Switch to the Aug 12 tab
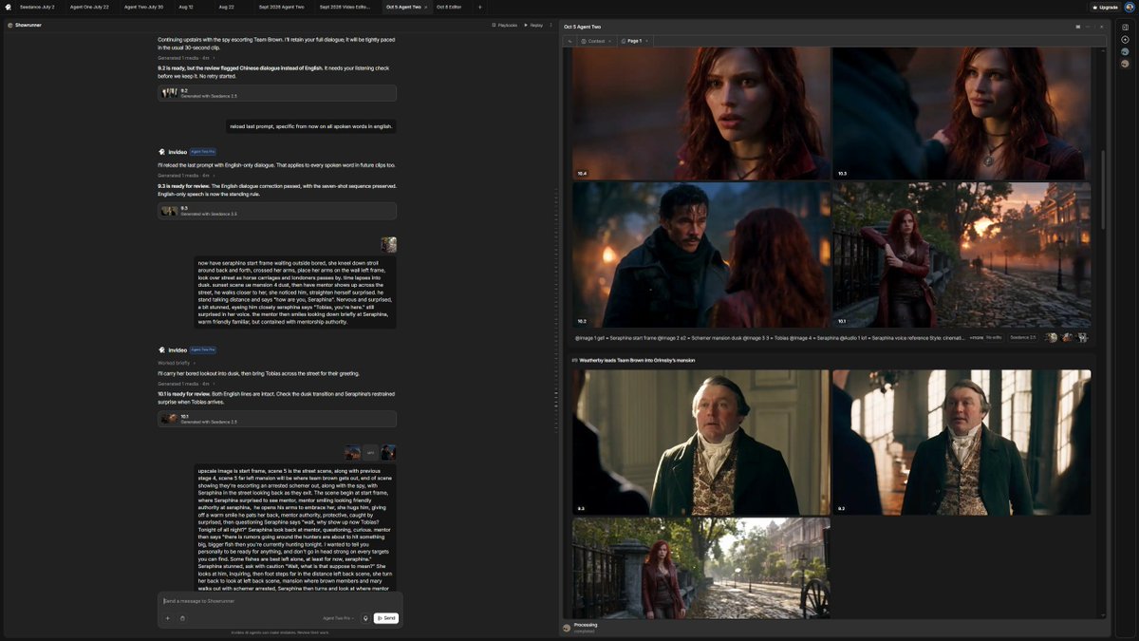1139x641 pixels. coord(186,7)
